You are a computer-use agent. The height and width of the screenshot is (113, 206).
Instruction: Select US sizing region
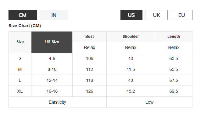131,15
